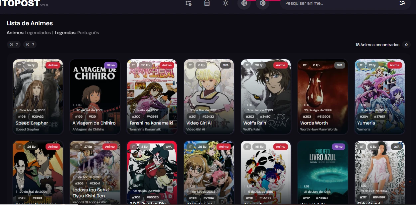Click the scroll-to-top arrow at right edge
416x205 pixels.
point(410,181)
